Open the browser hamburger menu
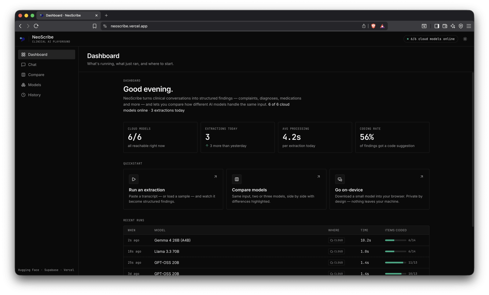The height and width of the screenshot is (295, 489). pos(469,26)
